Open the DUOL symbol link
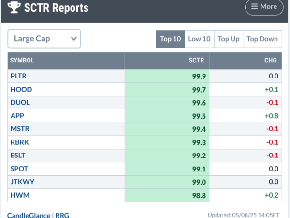Image resolution: width=290 pixels, height=218 pixels. click(20, 103)
